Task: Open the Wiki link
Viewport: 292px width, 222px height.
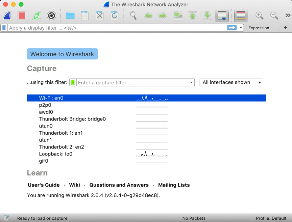Action: (x=74, y=185)
